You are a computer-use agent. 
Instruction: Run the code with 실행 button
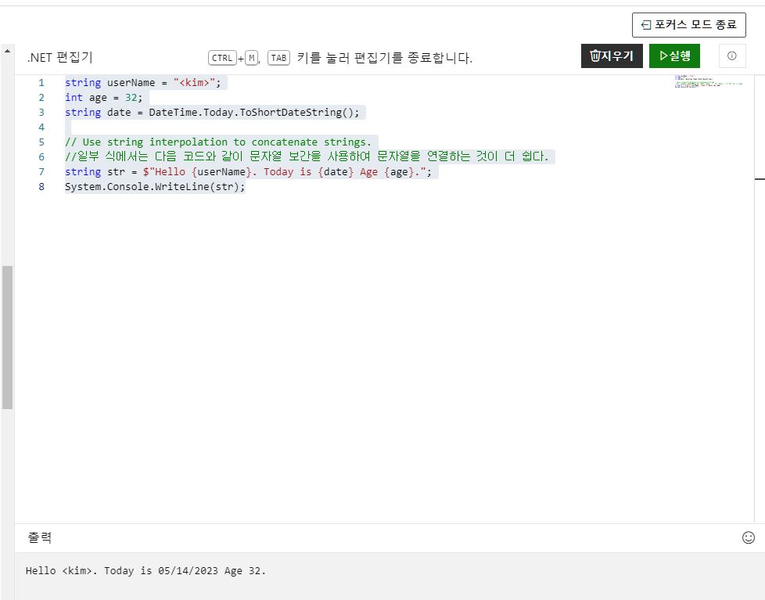[x=675, y=56]
